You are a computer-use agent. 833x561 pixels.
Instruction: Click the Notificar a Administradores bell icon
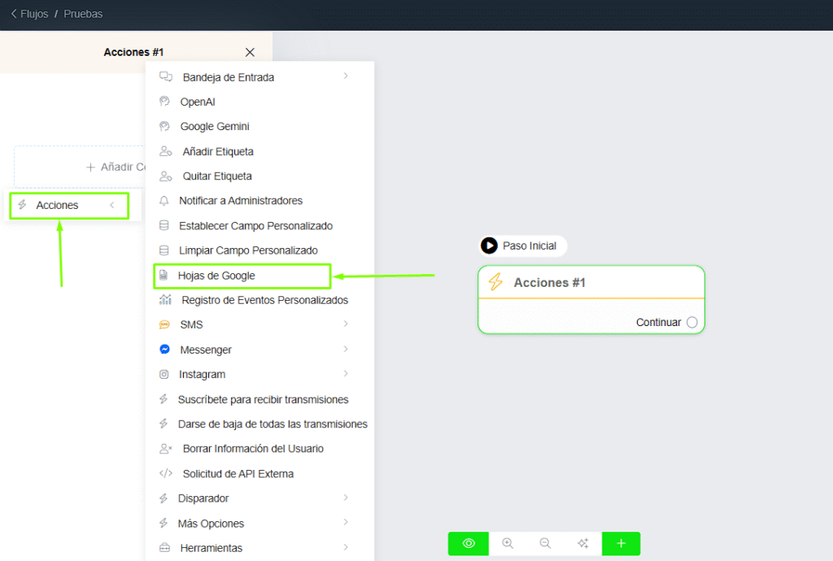(x=165, y=200)
